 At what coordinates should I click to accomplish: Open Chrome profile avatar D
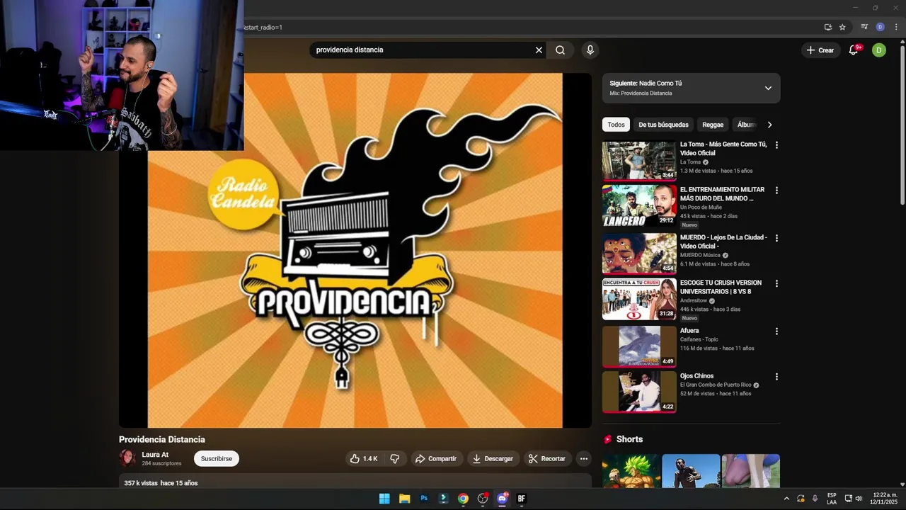(x=880, y=28)
